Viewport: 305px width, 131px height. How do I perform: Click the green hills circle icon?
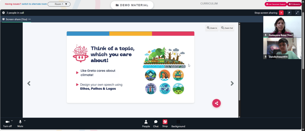click(x=178, y=89)
